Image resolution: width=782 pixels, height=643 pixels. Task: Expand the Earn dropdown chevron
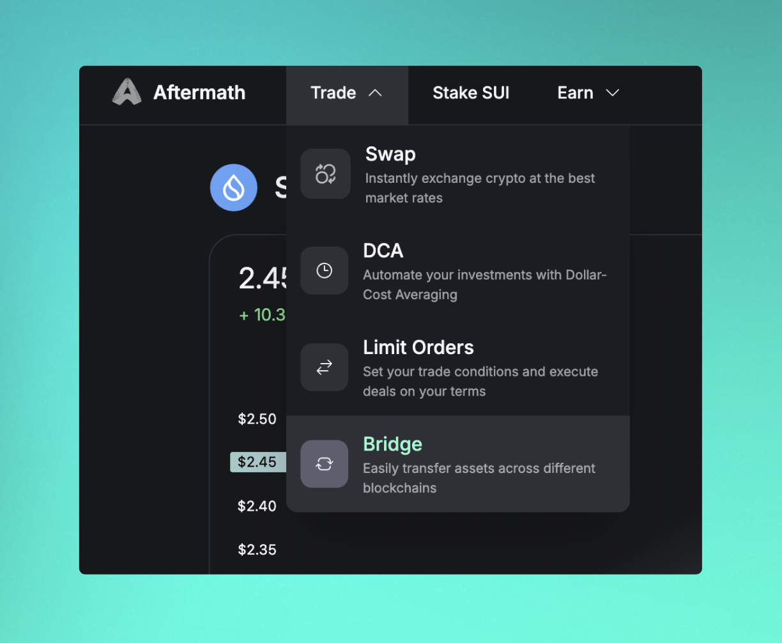612,93
